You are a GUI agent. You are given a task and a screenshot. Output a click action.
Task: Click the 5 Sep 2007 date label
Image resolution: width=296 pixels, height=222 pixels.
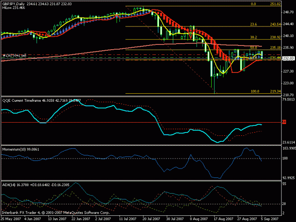(270, 219)
